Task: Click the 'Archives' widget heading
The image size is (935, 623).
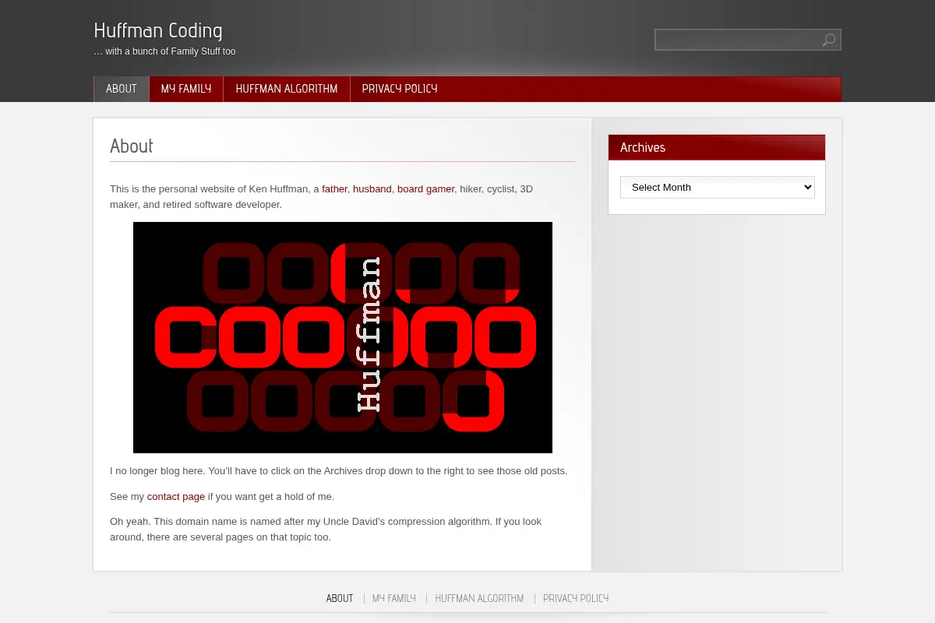Action: [643, 147]
